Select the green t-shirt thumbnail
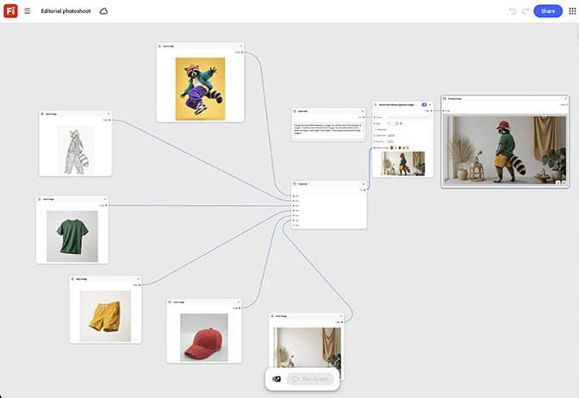The height and width of the screenshot is (398, 579). coord(72,236)
